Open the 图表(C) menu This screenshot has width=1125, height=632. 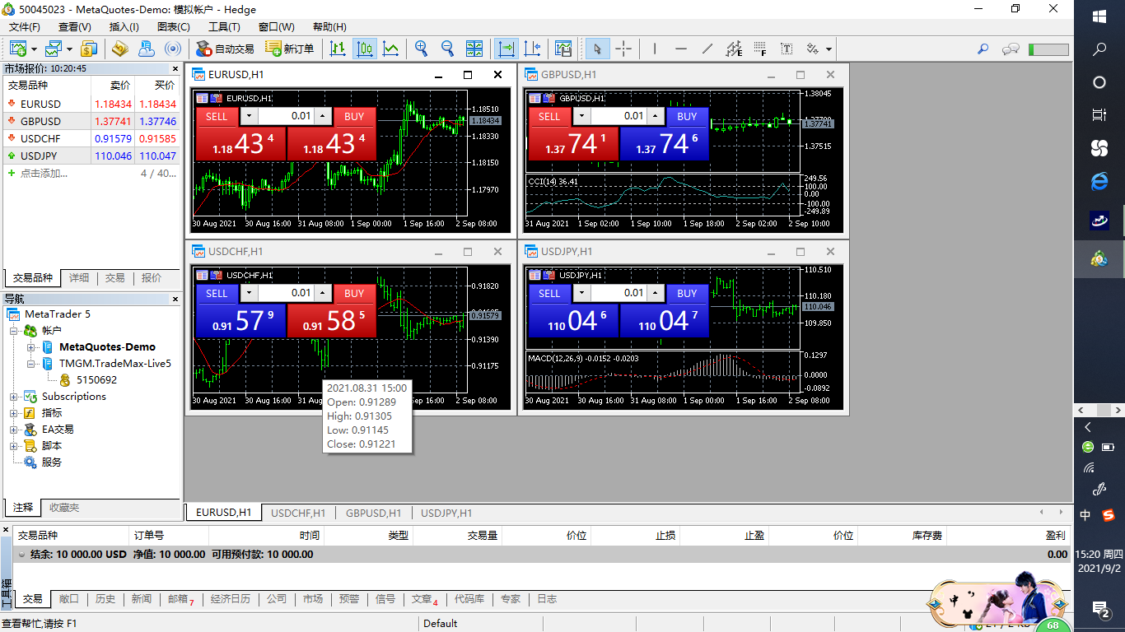[172, 27]
